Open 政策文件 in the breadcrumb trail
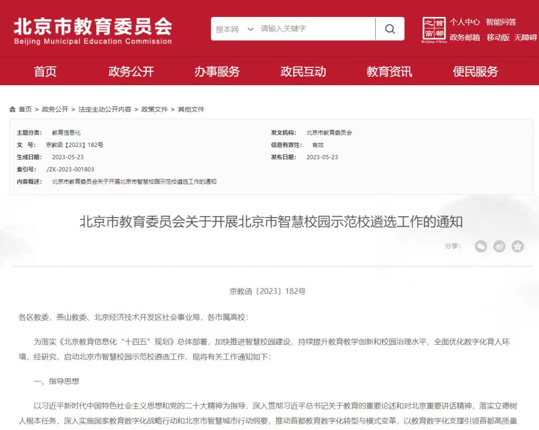Viewport: 539px width, 430px height. [x=155, y=109]
